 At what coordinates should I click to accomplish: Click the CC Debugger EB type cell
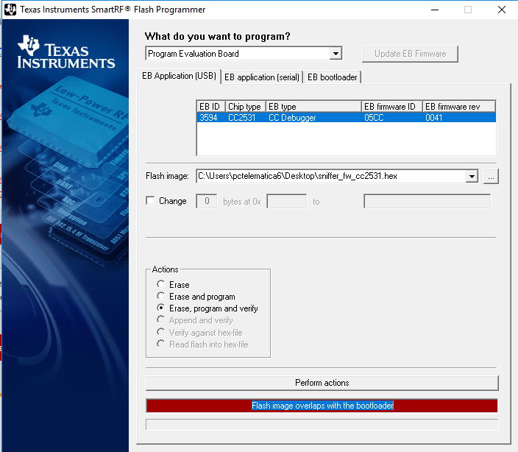tap(292, 118)
